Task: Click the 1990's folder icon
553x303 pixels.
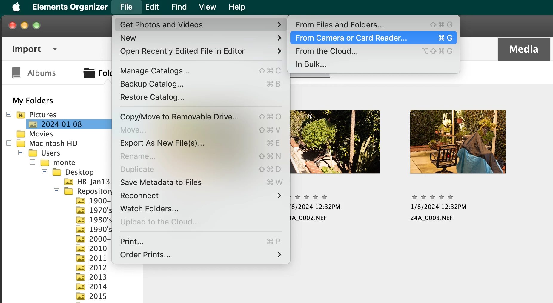Action: tap(81, 229)
